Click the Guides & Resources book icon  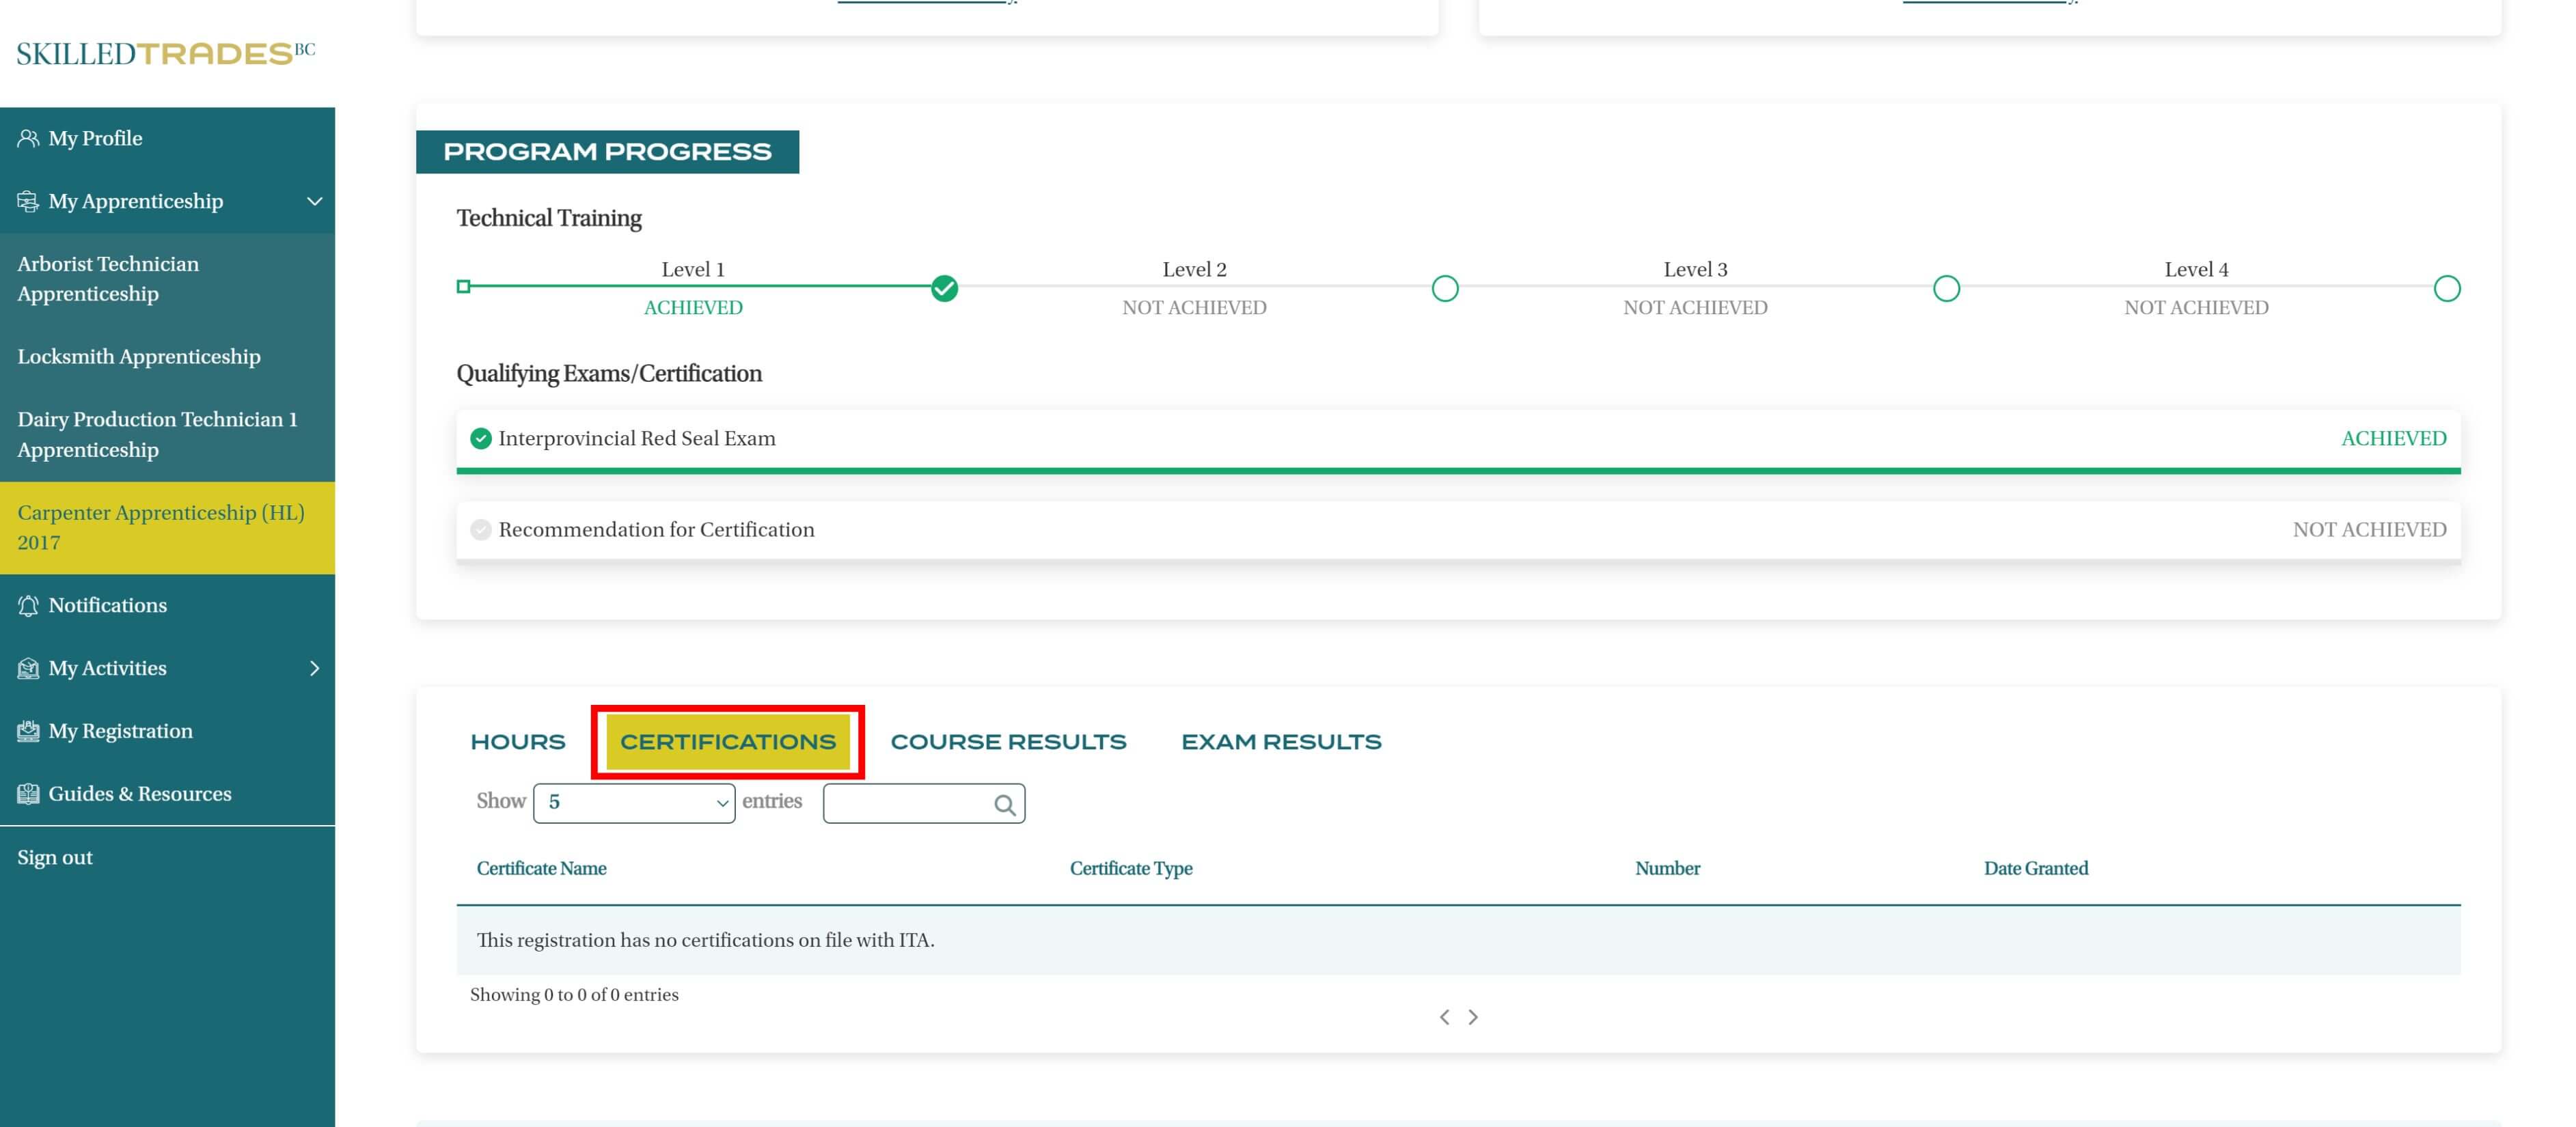point(28,794)
